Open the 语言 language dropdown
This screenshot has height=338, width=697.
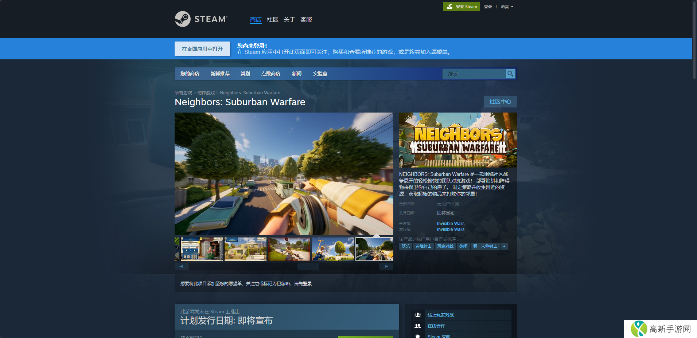[507, 7]
